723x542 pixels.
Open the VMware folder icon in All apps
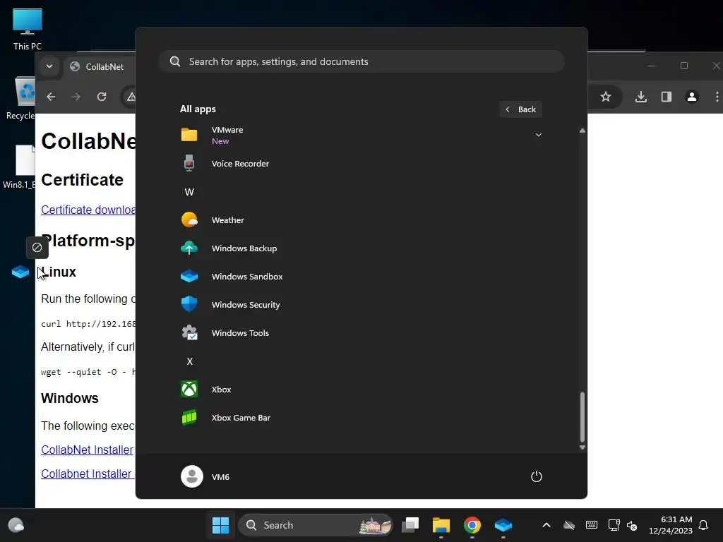click(x=189, y=135)
